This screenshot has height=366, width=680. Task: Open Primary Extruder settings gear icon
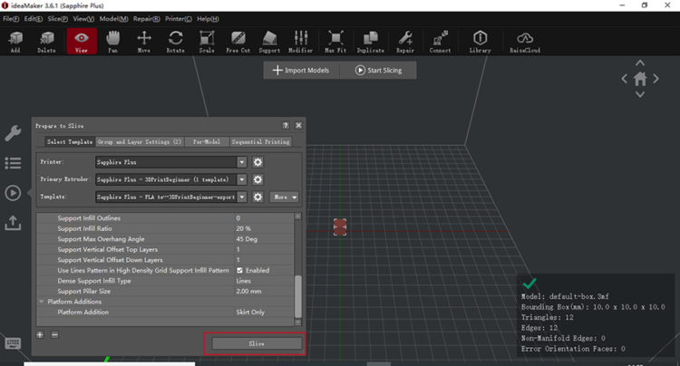[257, 179]
